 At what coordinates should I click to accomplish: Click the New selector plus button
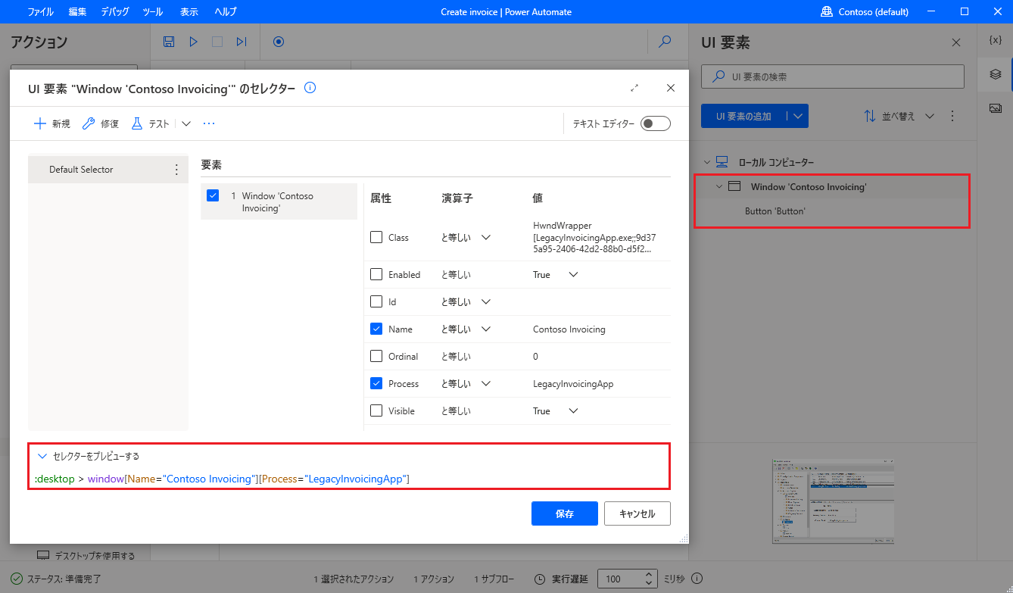(x=52, y=123)
